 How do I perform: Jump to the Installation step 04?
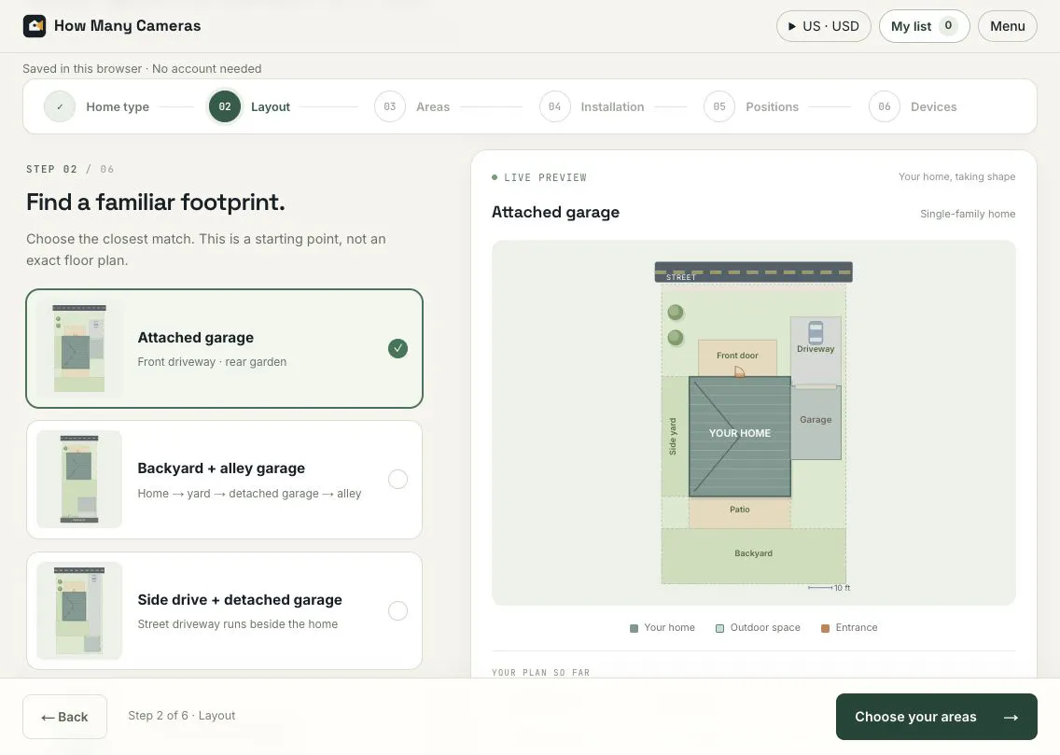coord(593,106)
